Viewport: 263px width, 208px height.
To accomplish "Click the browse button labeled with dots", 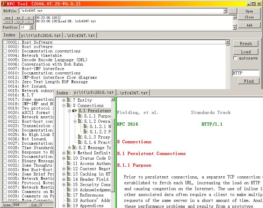I will click(x=232, y=11).
